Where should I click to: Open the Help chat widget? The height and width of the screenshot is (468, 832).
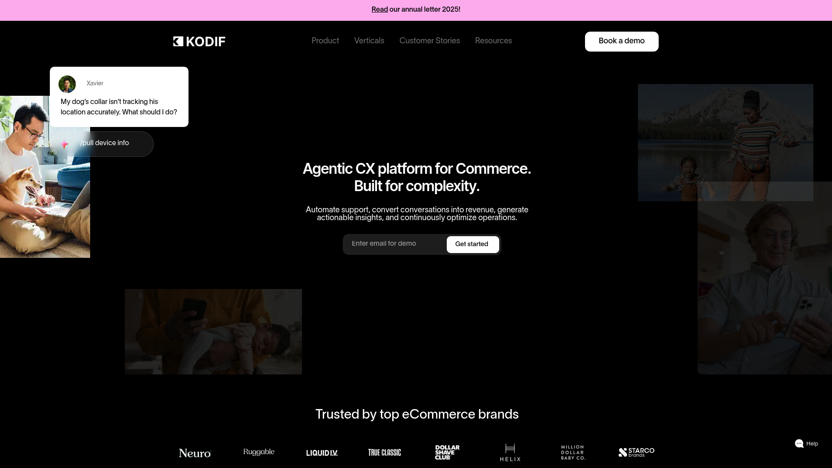pyautogui.click(x=806, y=444)
